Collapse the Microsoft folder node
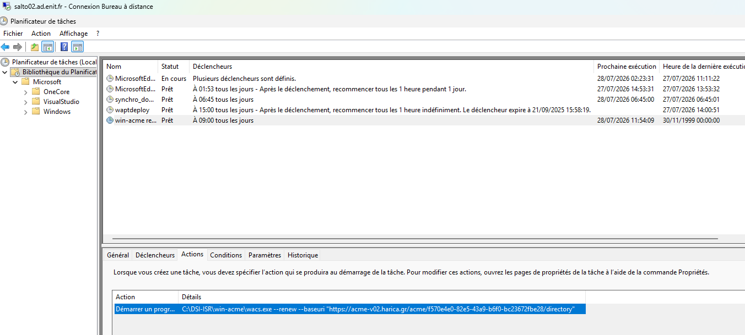The image size is (745, 335). (x=14, y=82)
